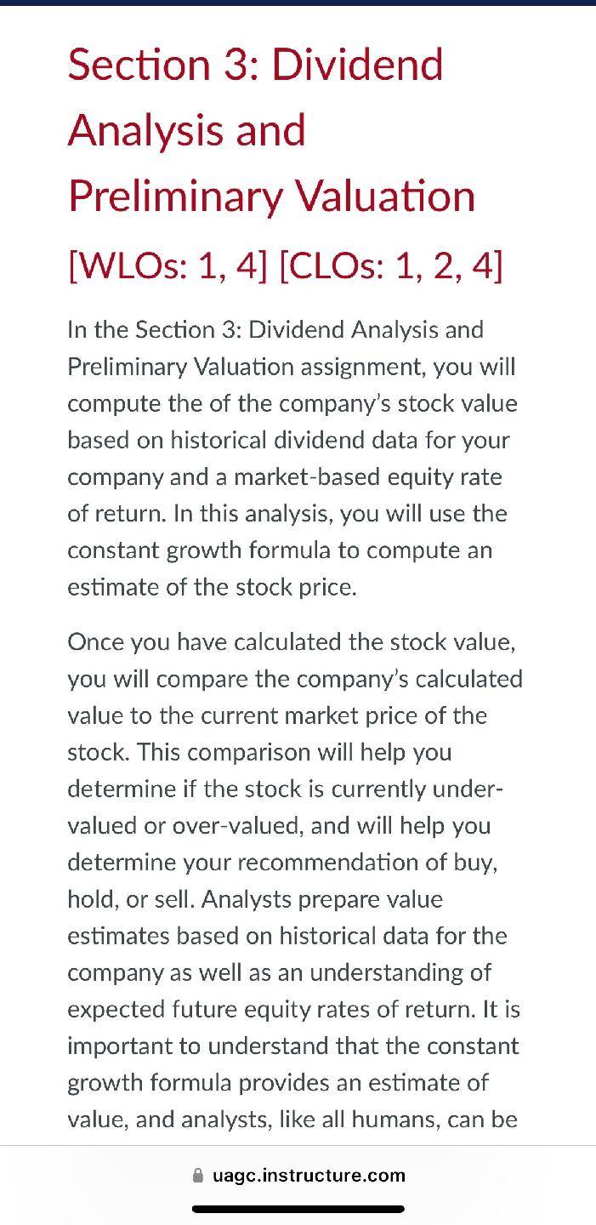596x1225 pixels.
Task: Click "estimate of the stock price." text
Action: point(212,587)
